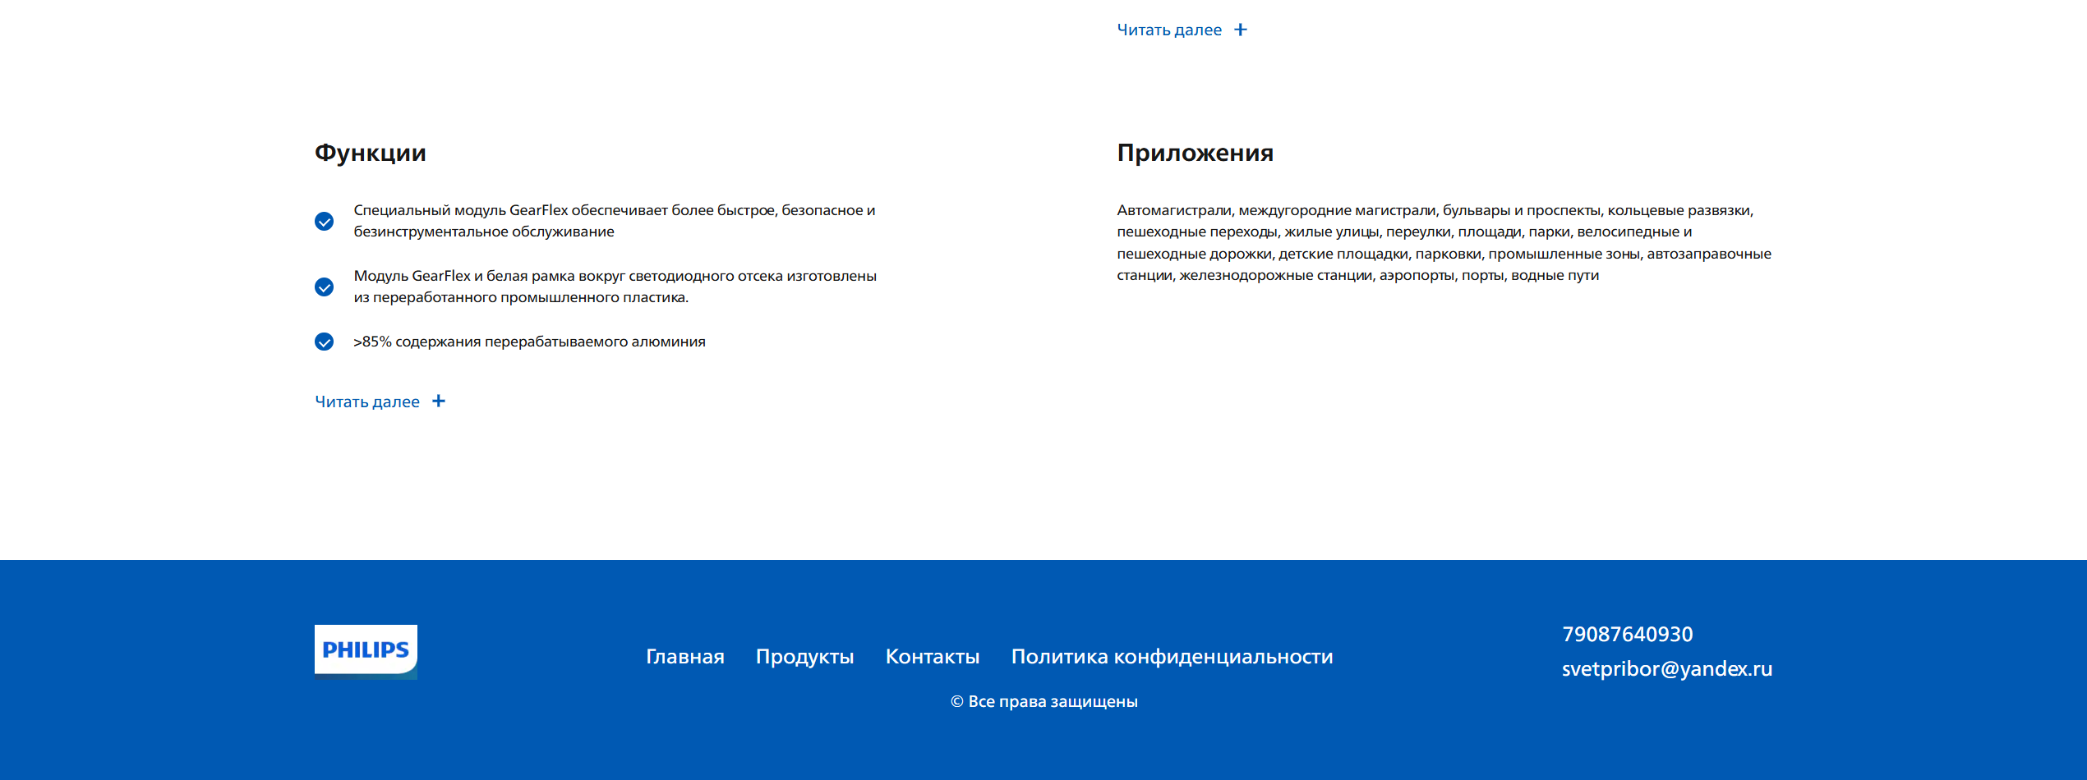
Task: Open 'Главная' footer menu item
Action: pyautogui.click(x=685, y=657)
